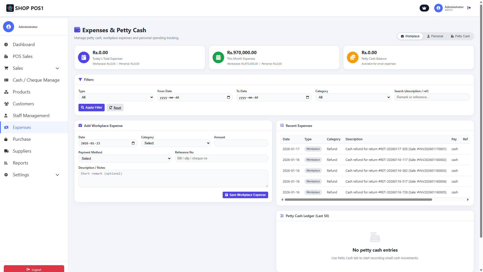Viewport: 483px width, 272px height.
Task: Click the green This Month Expenses calendar icon
Action: tap(218, 57)
